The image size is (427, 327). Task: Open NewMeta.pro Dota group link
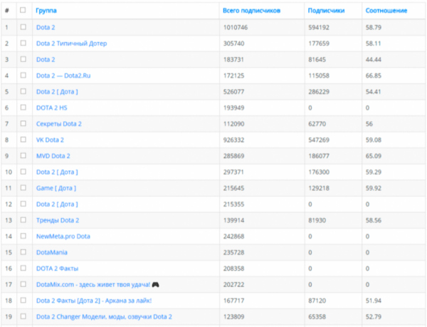point(63,237)
